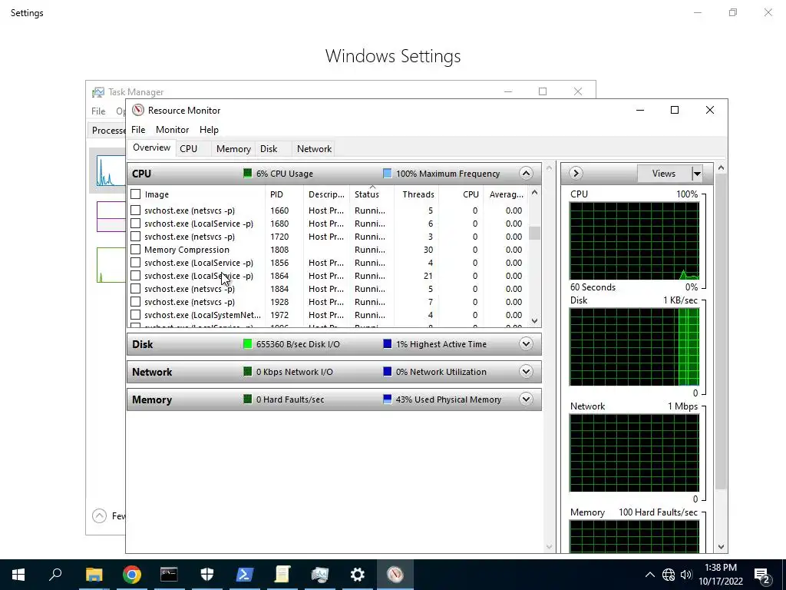
Task: Open the Views dropdown arrow
Action: 697,174
